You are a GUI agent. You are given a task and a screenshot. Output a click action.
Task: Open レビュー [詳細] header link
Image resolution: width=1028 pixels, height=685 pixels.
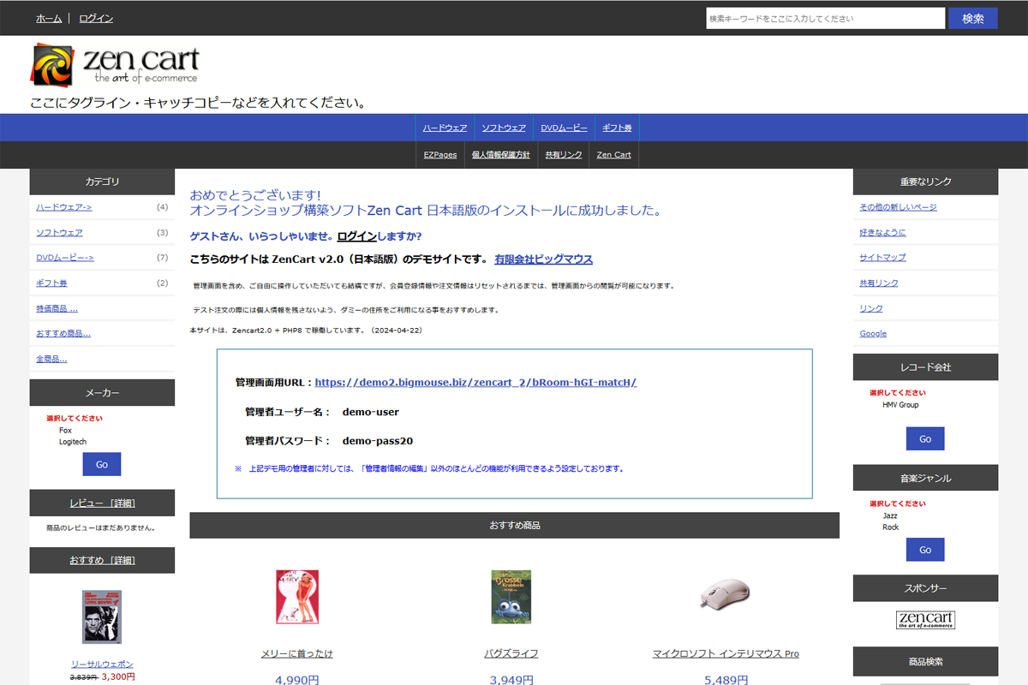click(x=102, y=503)
